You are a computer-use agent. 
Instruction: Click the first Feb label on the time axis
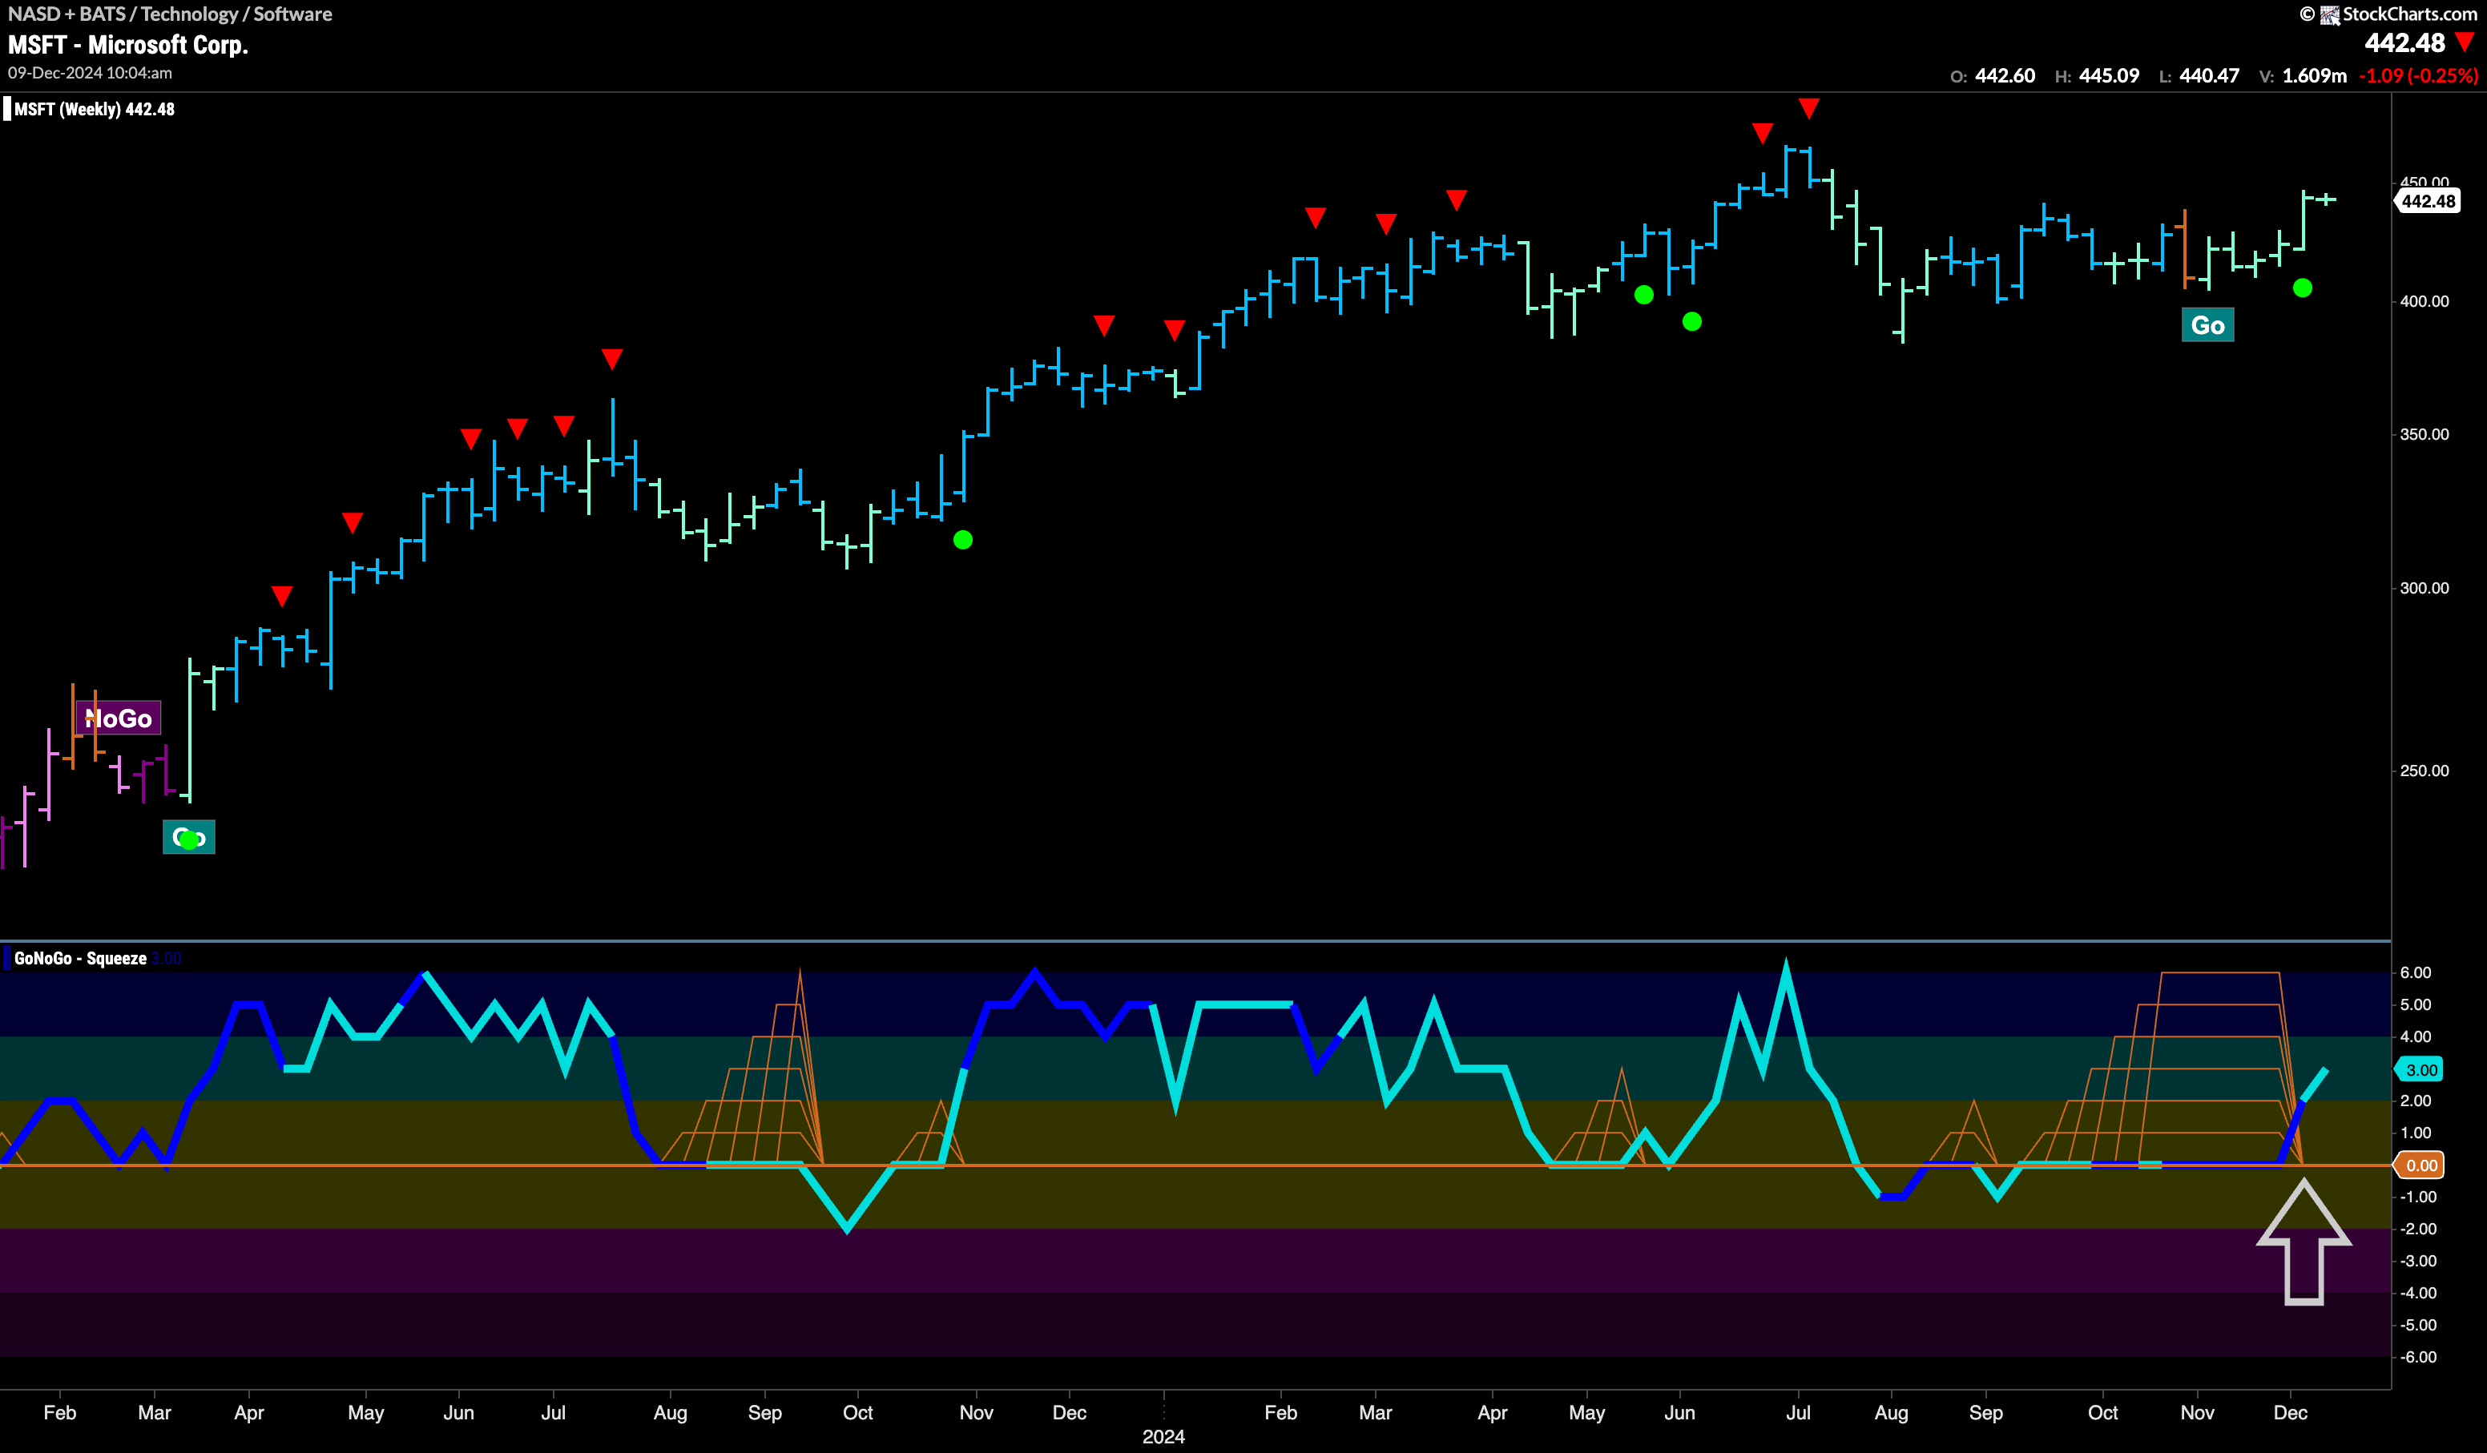[59, 1413]
